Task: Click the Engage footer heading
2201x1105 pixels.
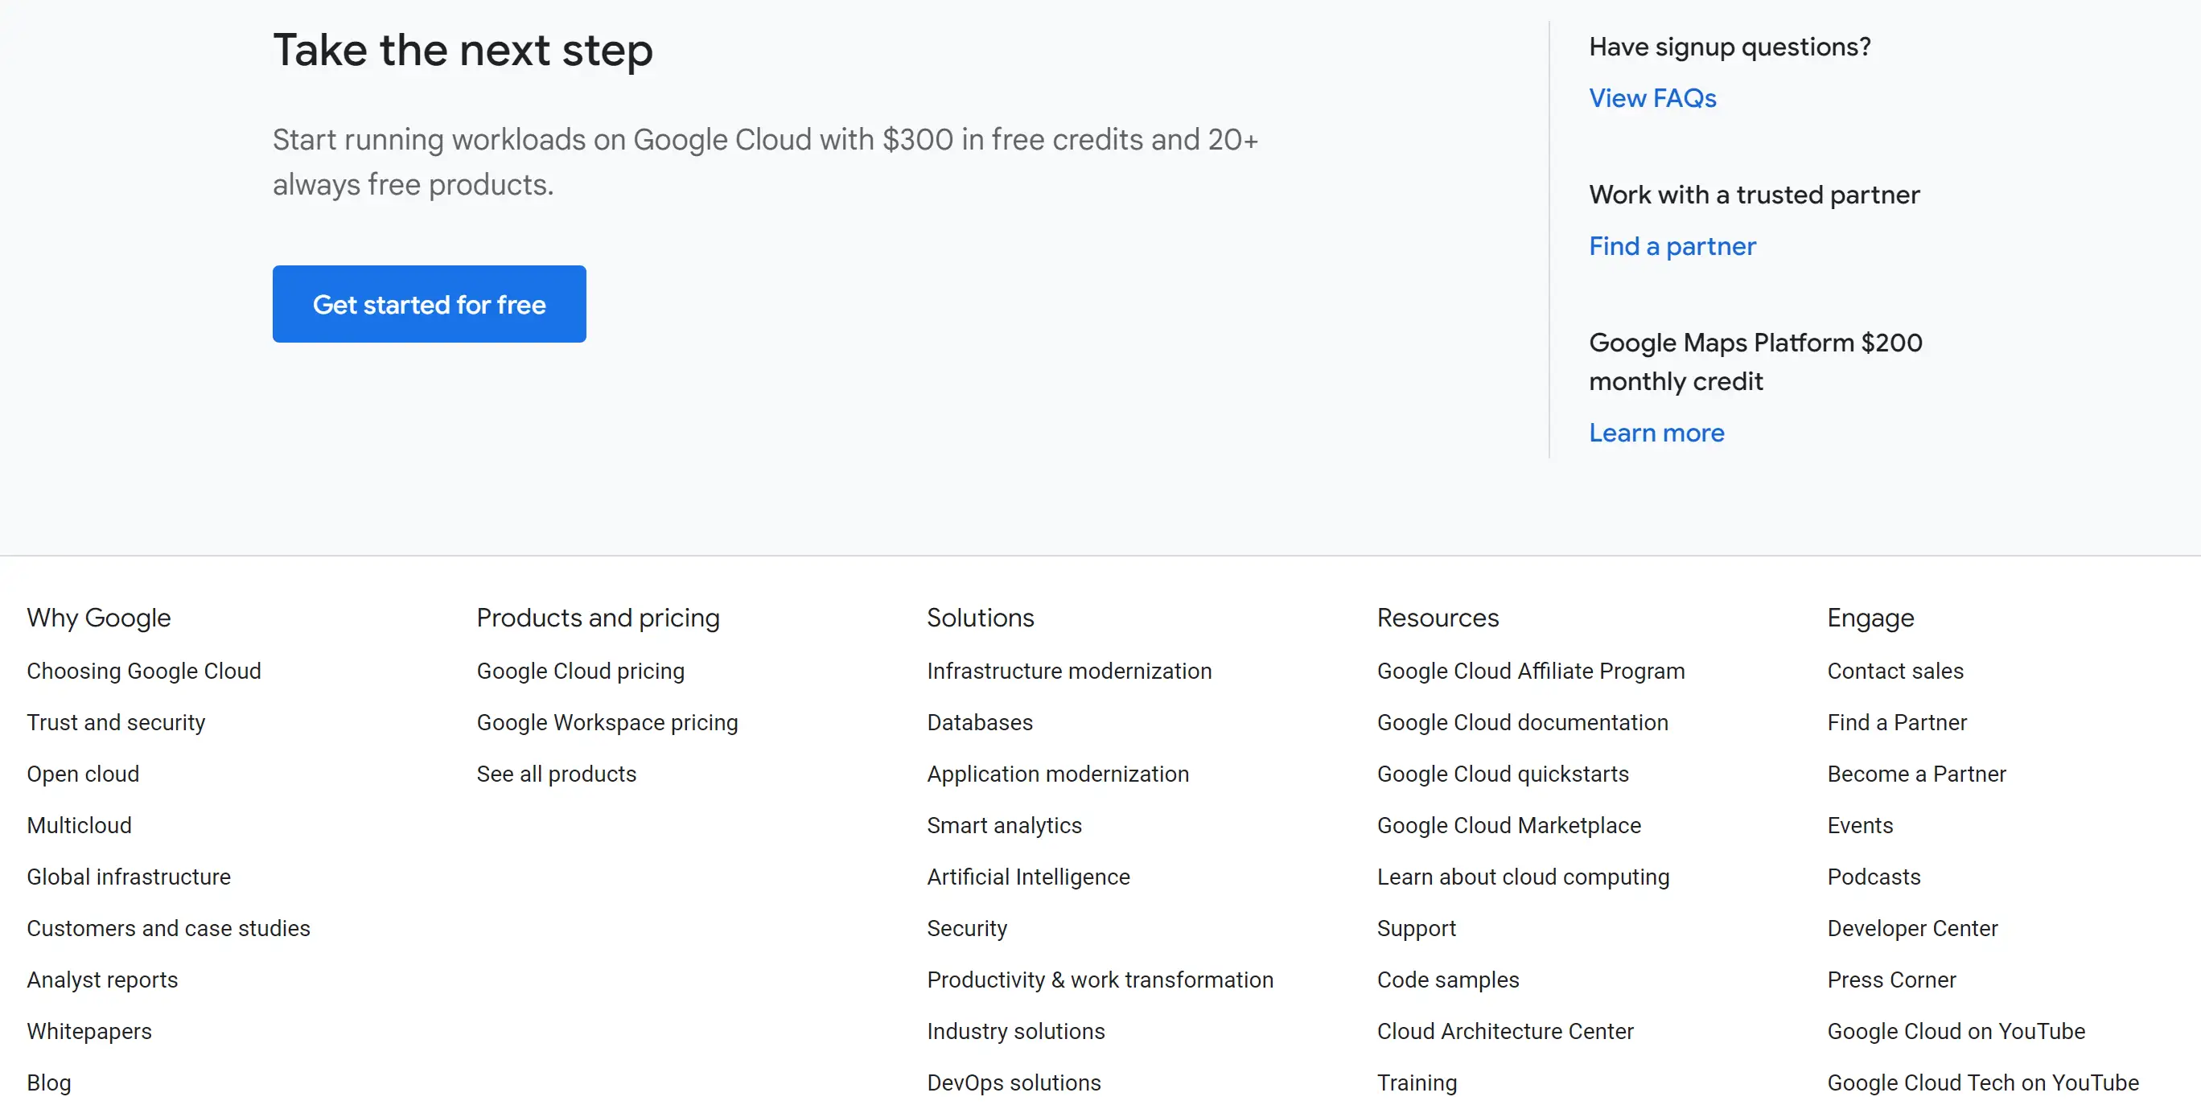Action: pos(1870,618)
